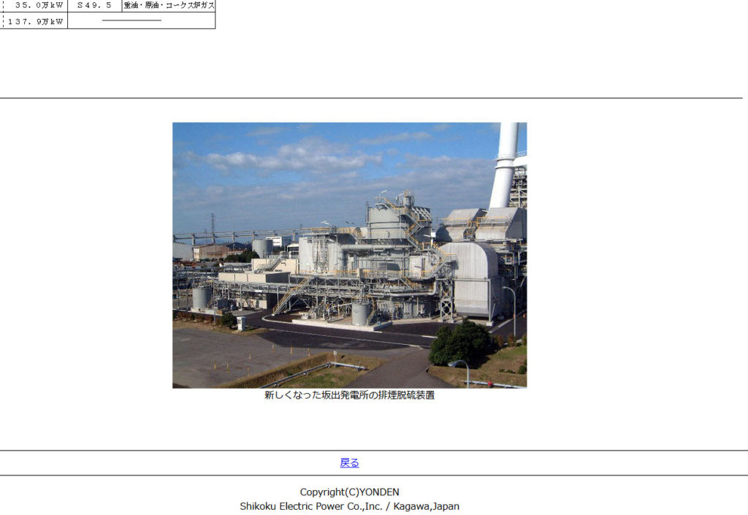The height and width of the screenshot is (515, 748).
Task: Click the 35.0万kW table cell
Action: 36,5
